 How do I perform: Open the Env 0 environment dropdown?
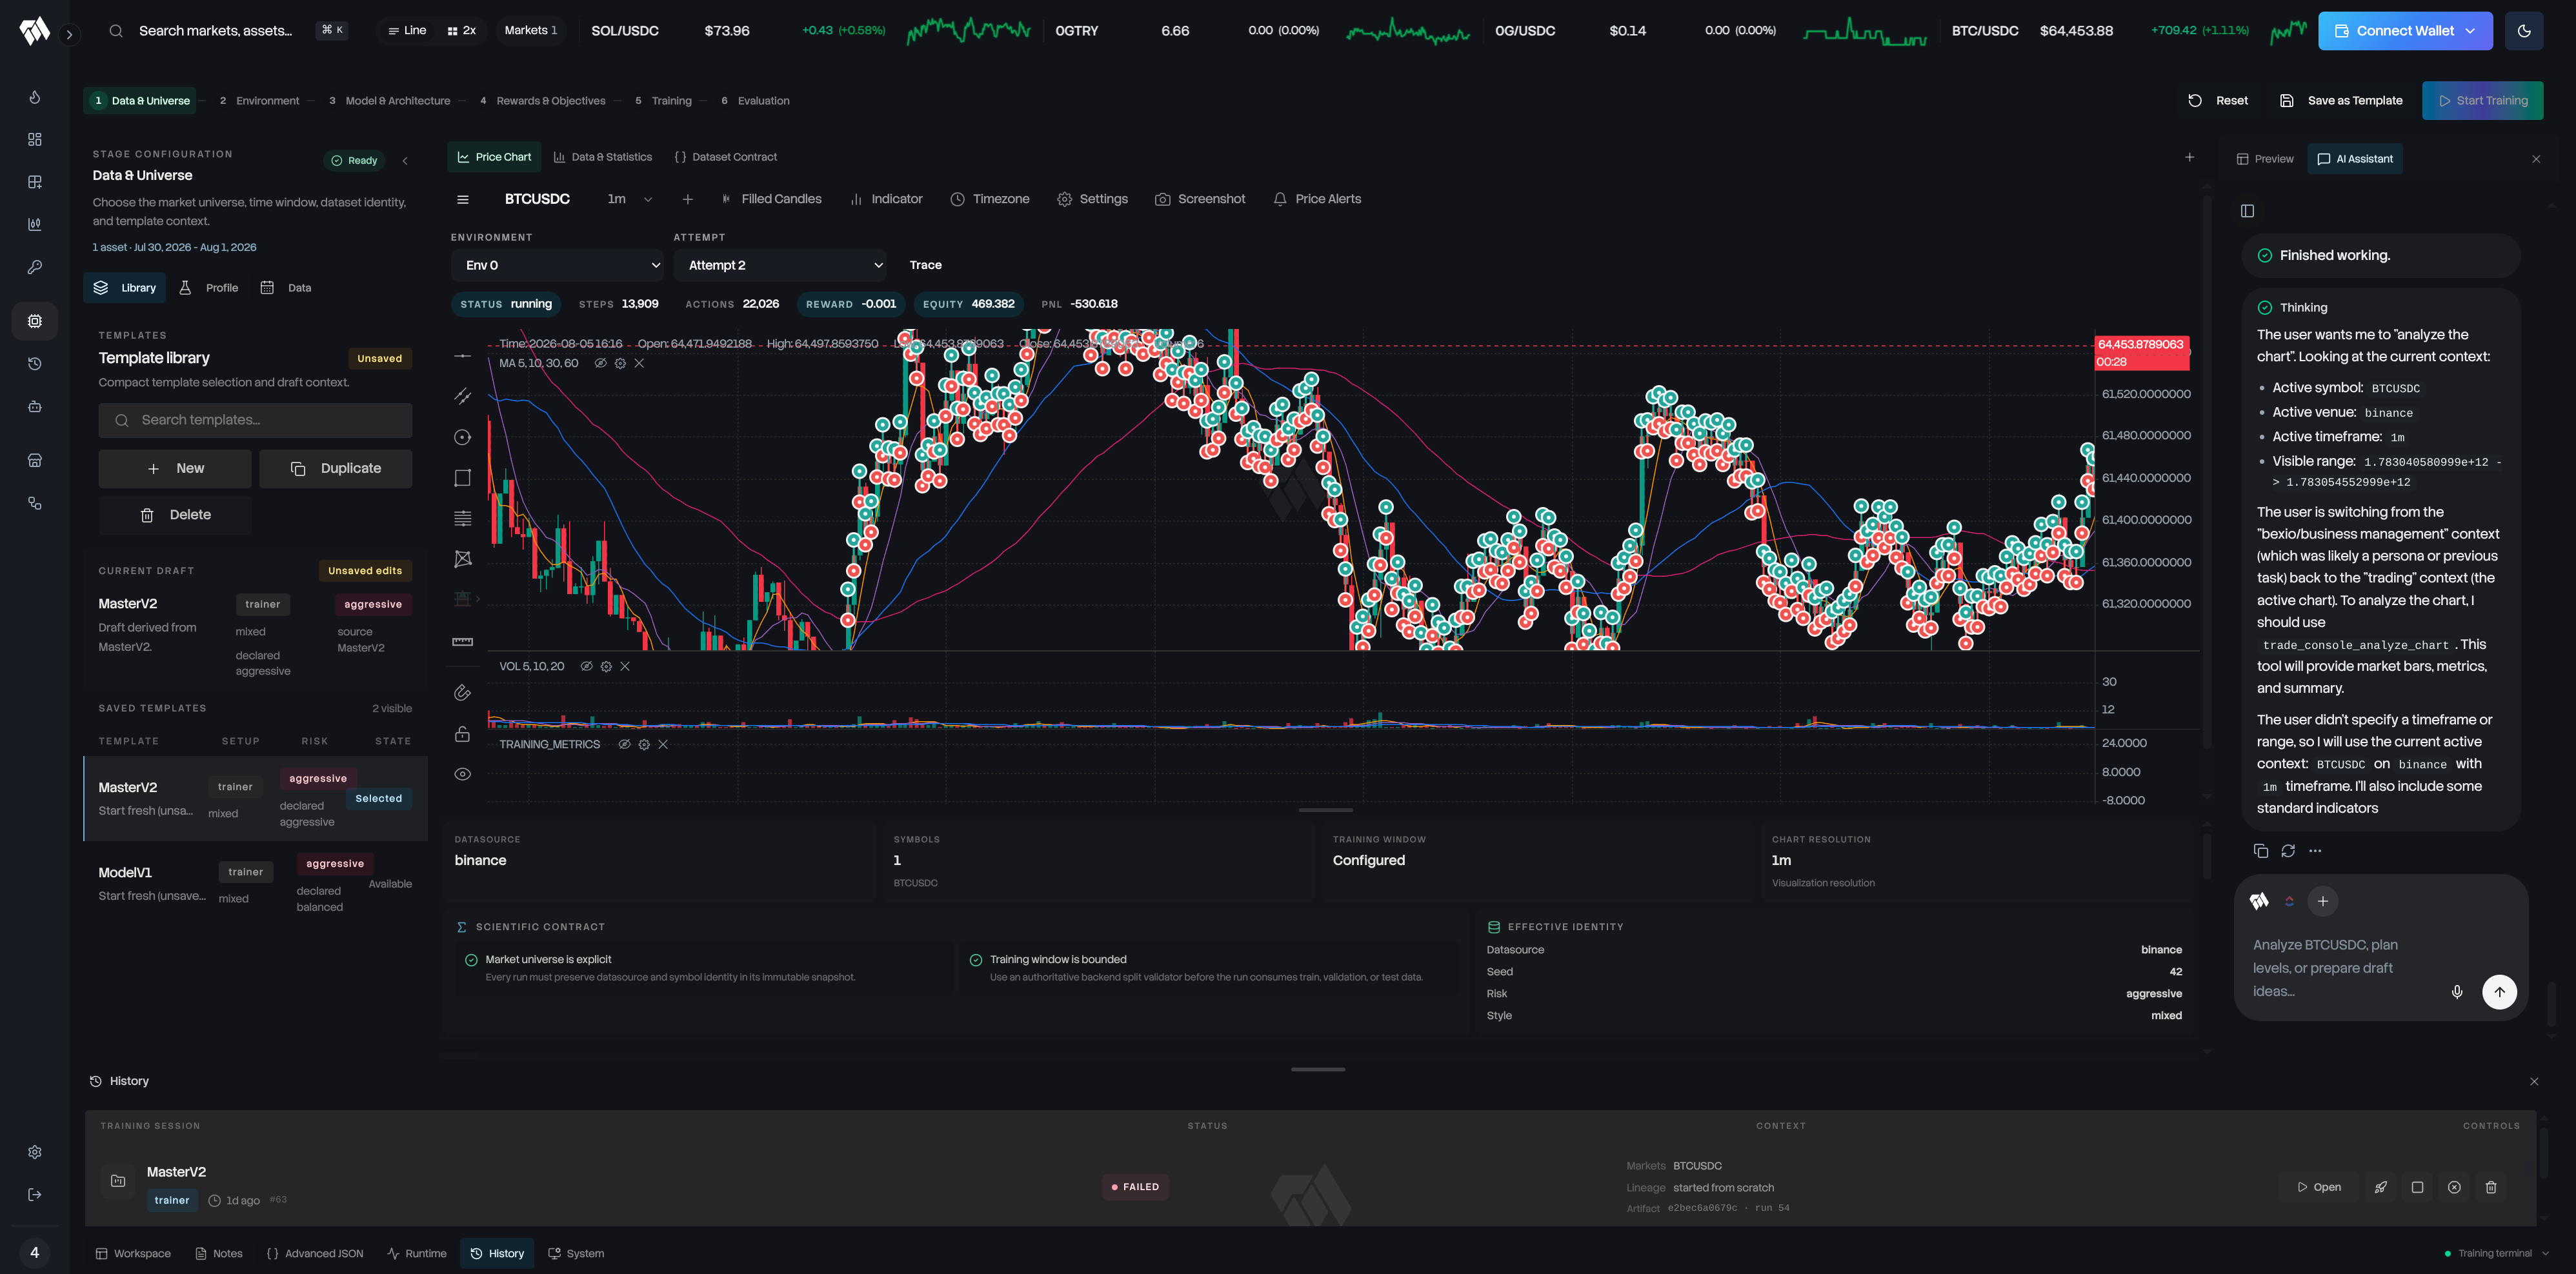557,265
